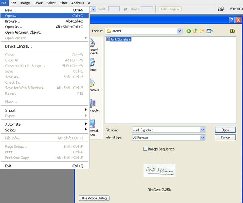Click the Go to Bridge icon
The height and width of the screenshot is (203, 243).
click(x=221, y=9)
